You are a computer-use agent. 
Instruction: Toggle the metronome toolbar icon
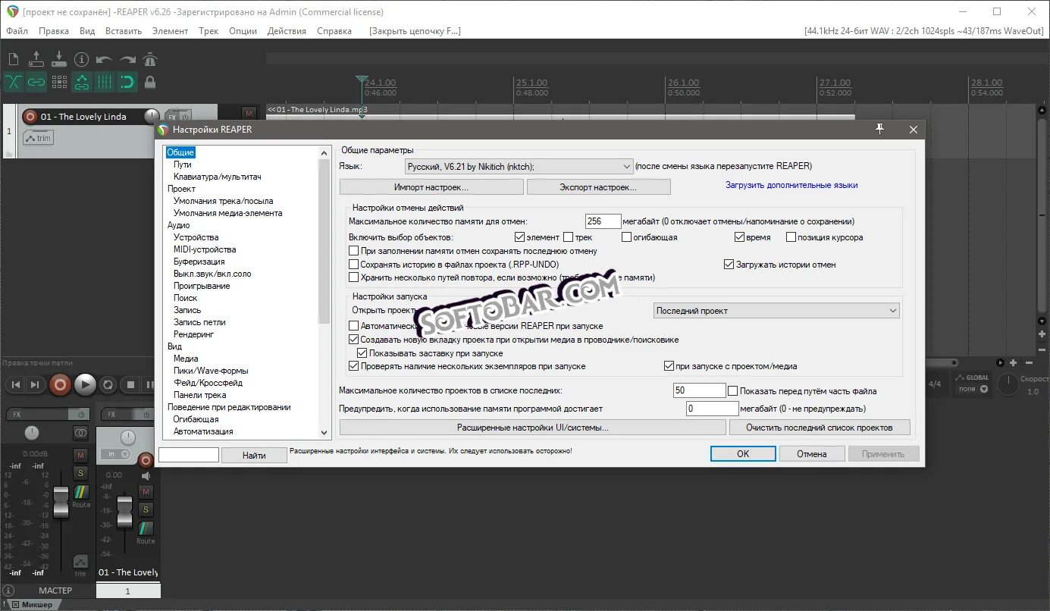tap(150, 59)
